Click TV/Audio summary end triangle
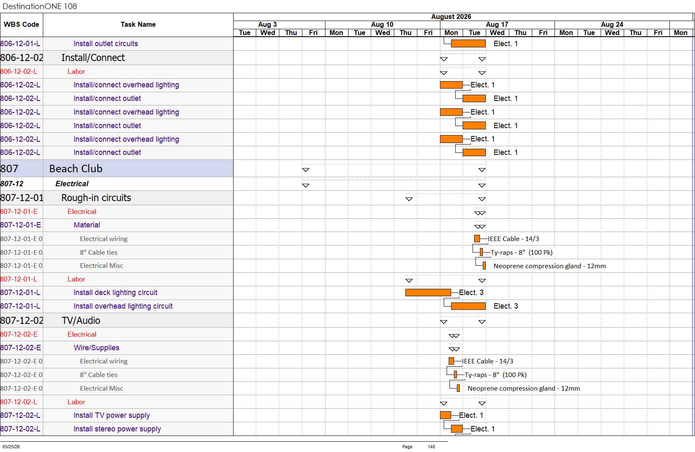This screenshot has height=452, width=695. pos(482,322)
